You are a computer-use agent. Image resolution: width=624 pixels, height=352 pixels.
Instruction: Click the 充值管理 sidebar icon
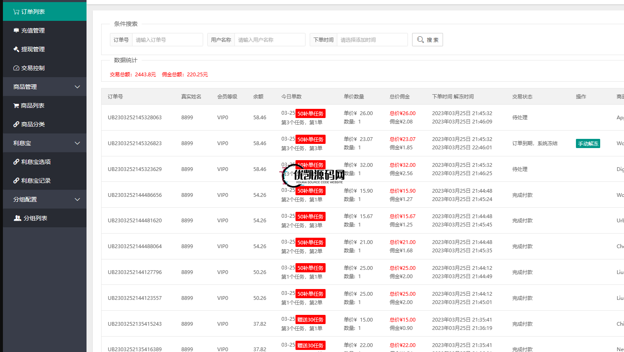16,30
